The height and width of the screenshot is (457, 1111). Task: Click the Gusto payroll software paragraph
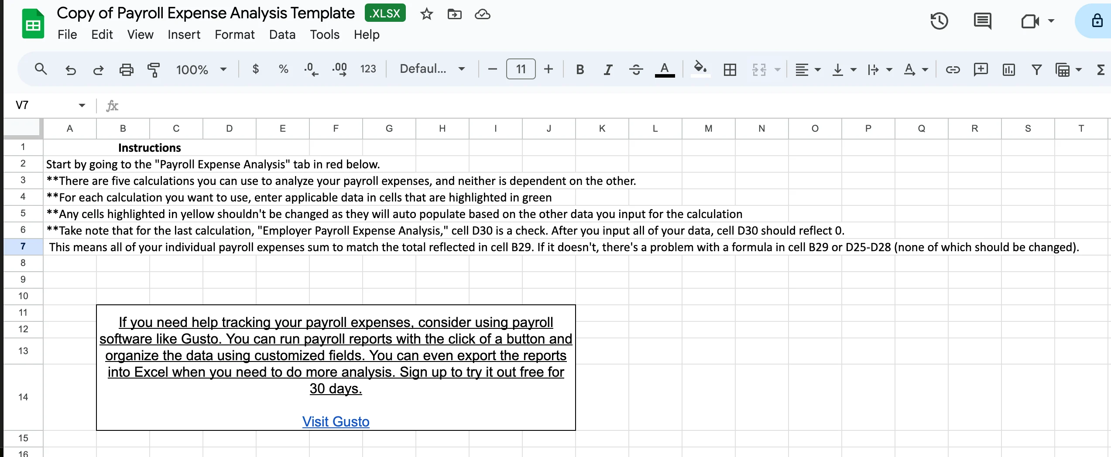pos(336,355)
